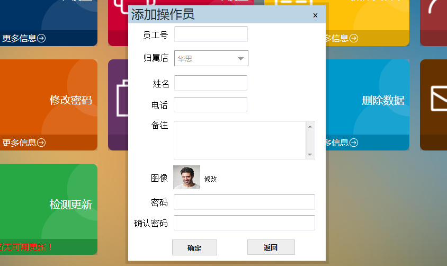
Task: Focus the 员工号 input field
Action: point(211,34)
